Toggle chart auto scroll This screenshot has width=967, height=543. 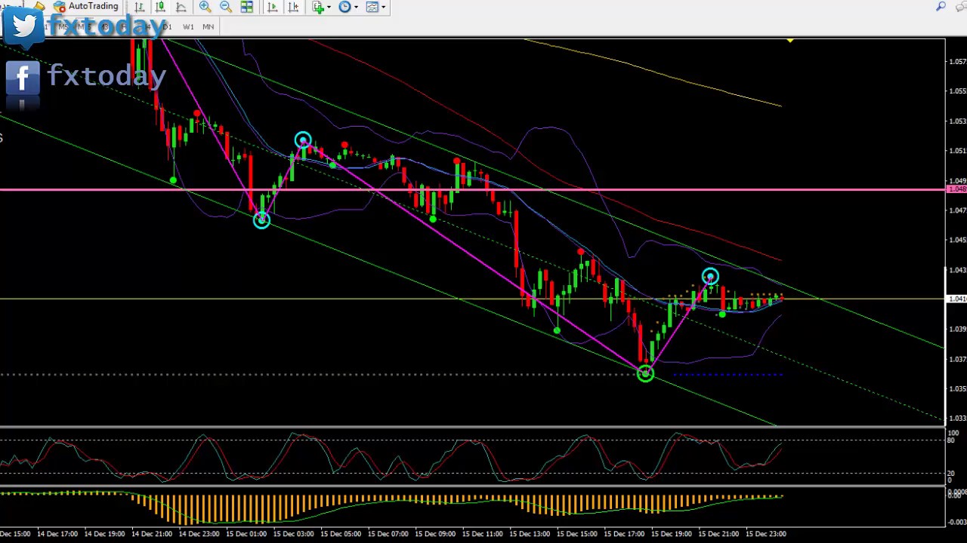coord(272,7)
